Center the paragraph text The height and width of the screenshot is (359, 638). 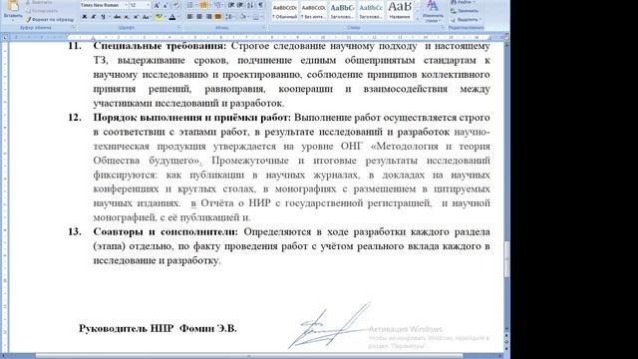tap(199, 17)
